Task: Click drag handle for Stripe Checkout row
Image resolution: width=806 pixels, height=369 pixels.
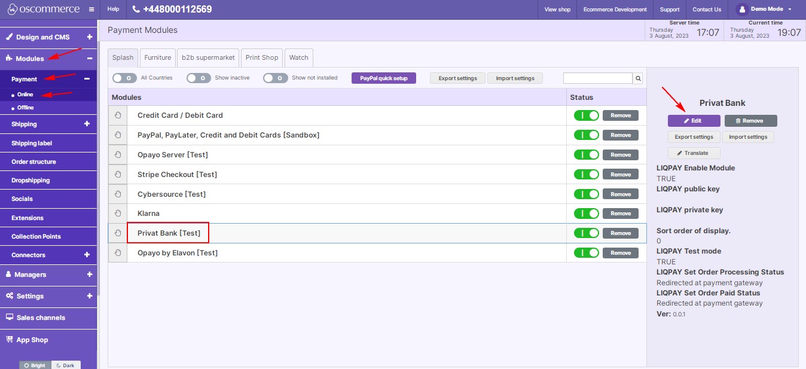Action: [x=118, y=175]
